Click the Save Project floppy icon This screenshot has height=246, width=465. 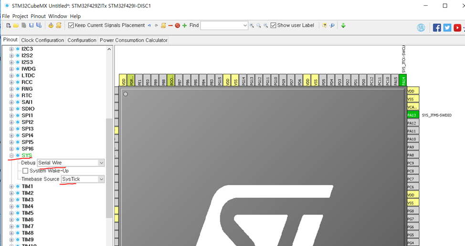tap(31, 25)
